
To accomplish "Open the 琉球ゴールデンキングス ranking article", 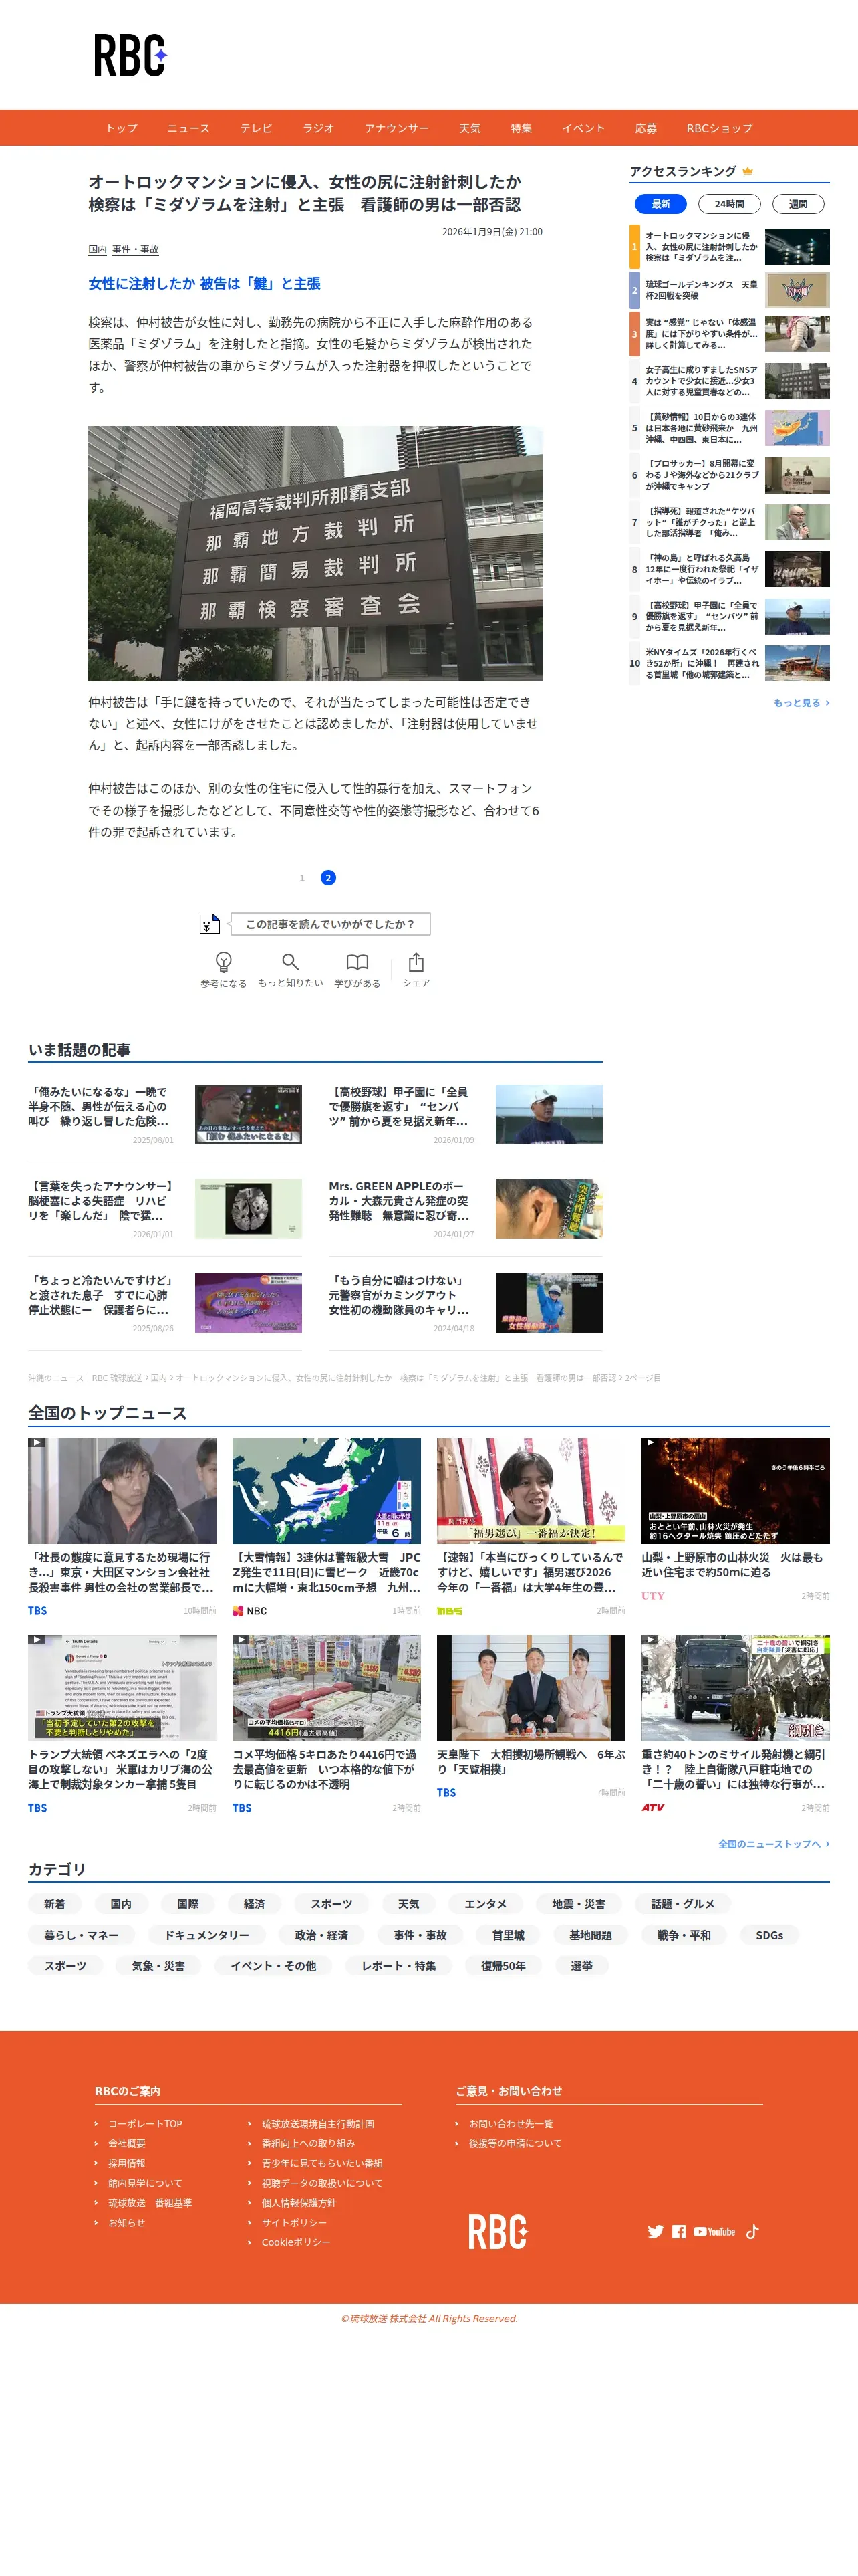I will point(729,290).
